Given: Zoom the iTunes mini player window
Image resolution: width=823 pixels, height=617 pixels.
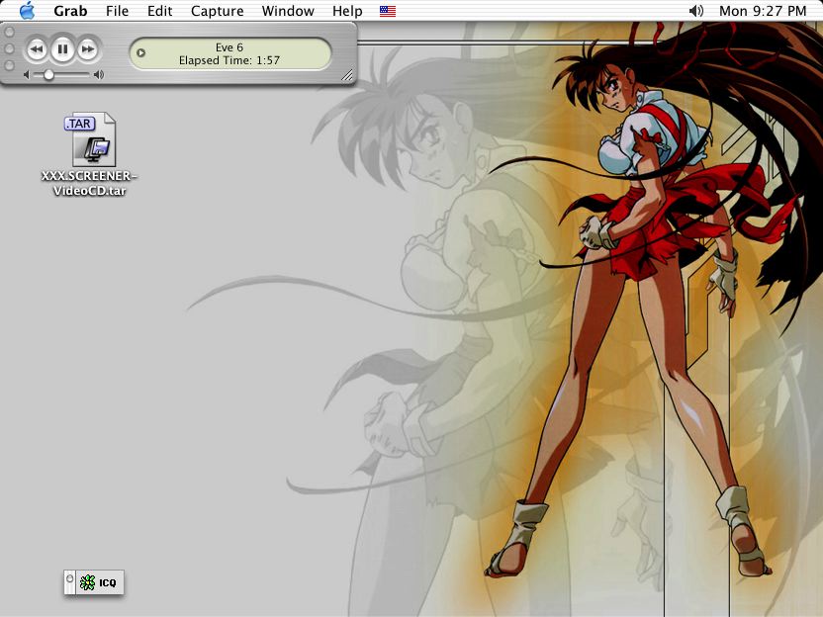Looking at the screenshot, I should 9,65.
